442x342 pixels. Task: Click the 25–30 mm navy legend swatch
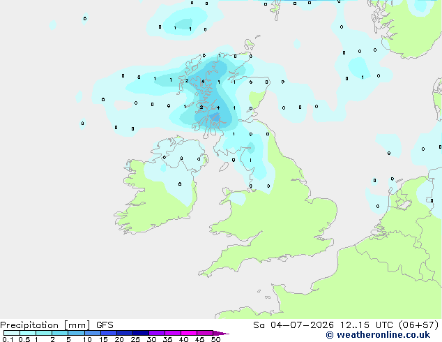[141, 333]
